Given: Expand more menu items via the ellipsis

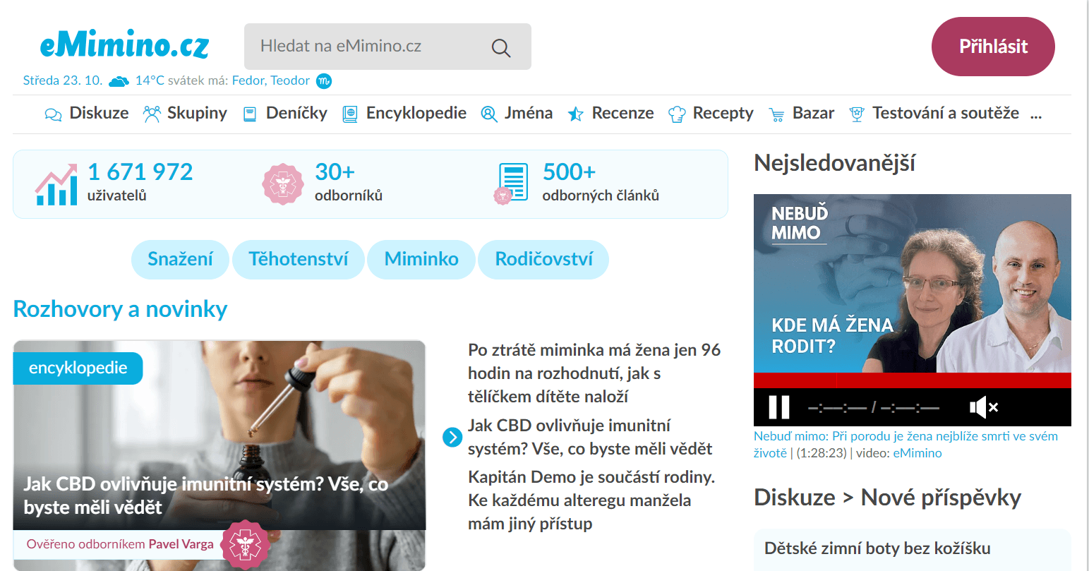Looking at the screenshot, I should click(1036, 114).
